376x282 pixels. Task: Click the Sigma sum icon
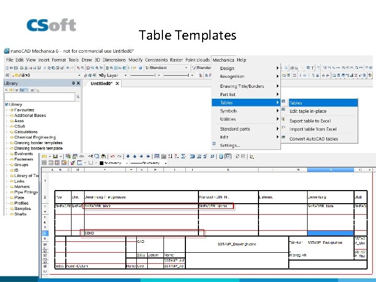pyautogui.click(x=183, y=156)
